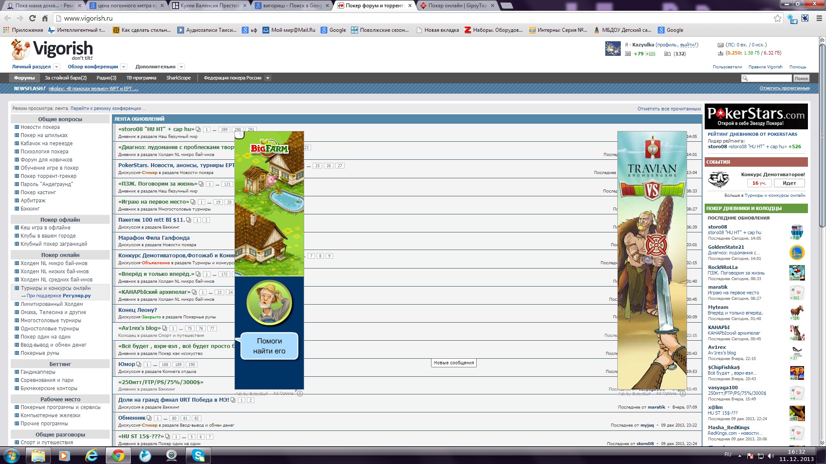This screenshot has height=464, width=826.
Task: Click the torrent ratio download icon
Action: click(x=720, y=53)
